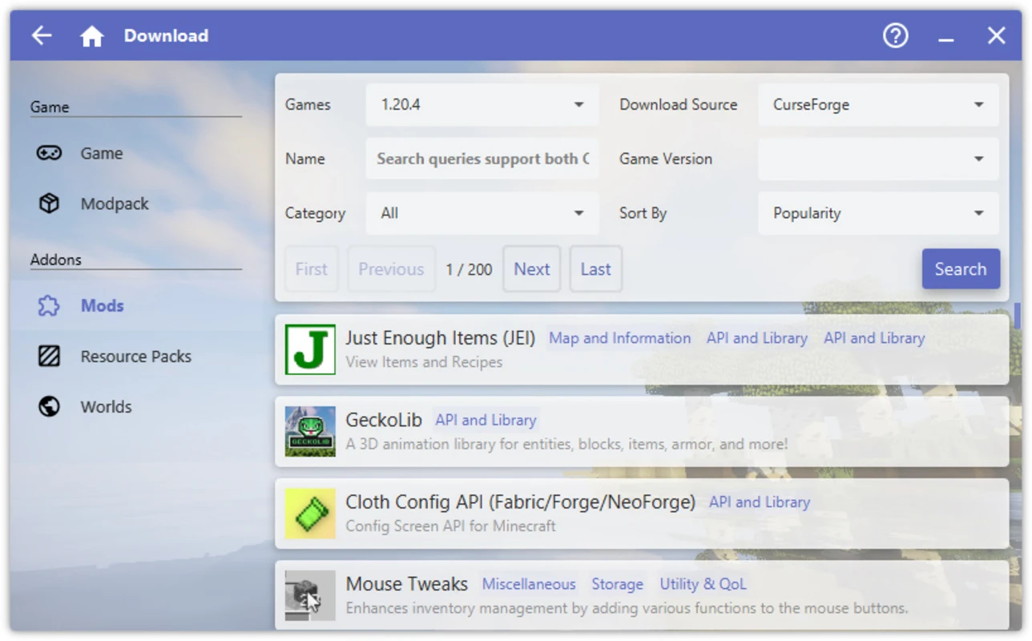1032x641 pixels.
Task: Jump to the Last results page
Action: (x=595, y=269)
